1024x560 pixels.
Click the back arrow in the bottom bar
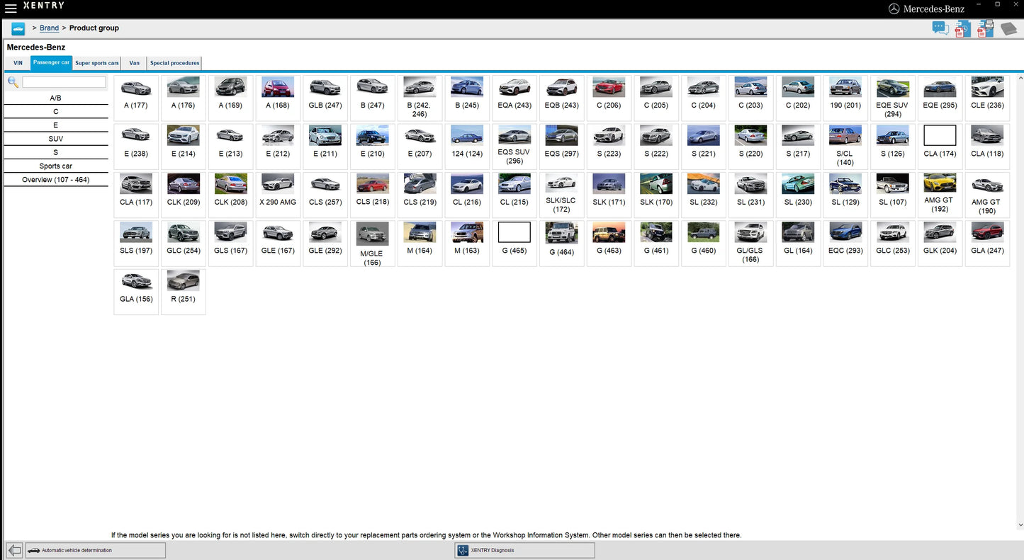pos(13,549)
